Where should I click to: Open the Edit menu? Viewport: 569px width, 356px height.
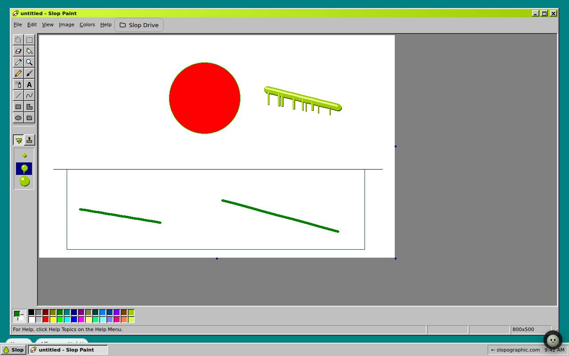click(32, 24)
